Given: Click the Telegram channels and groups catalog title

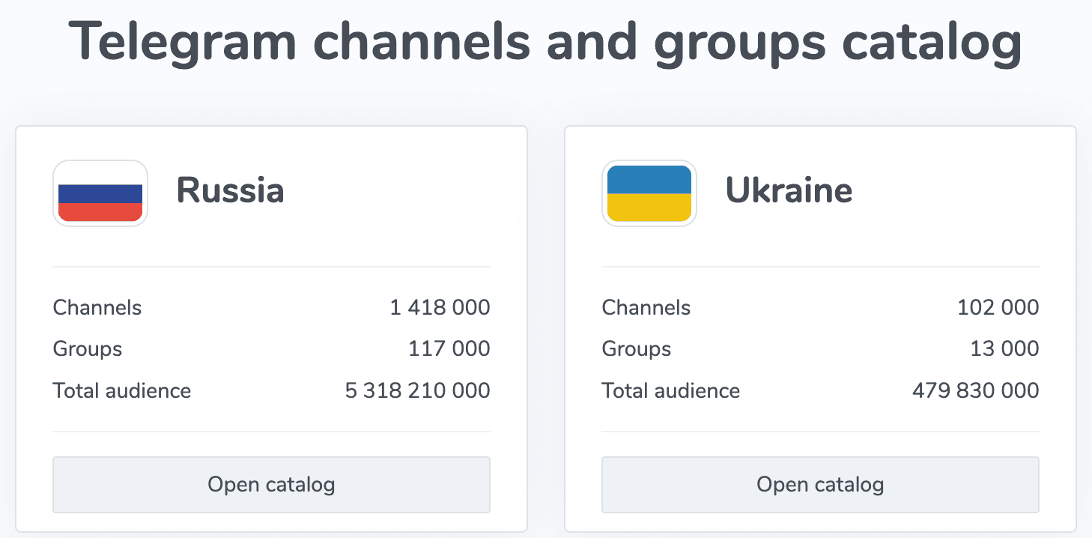Looking at the screenshot, I should click(545, 41).
